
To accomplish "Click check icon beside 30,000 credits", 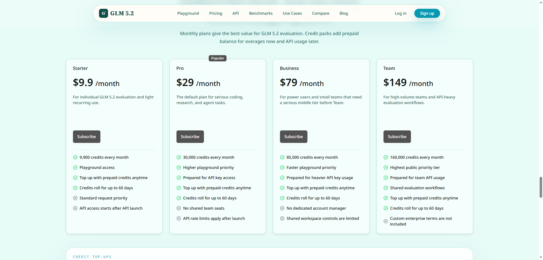I will click(x=179, y=157).
